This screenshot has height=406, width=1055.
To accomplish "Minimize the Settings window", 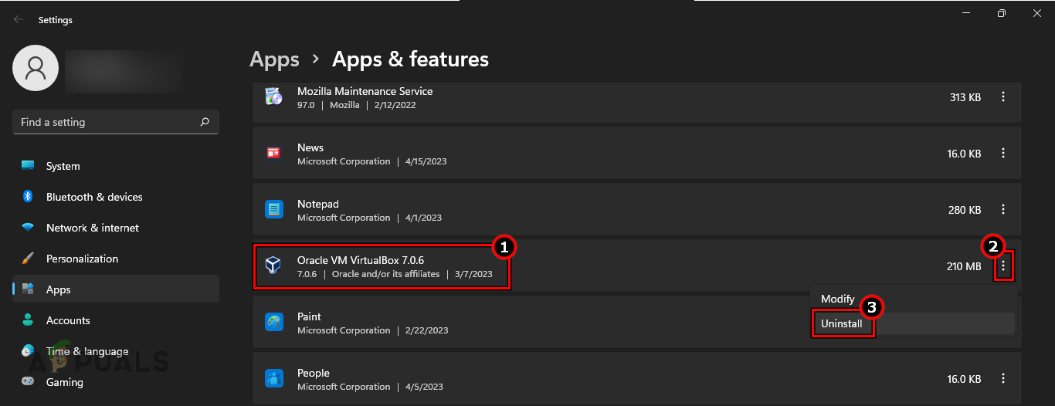I will click(966, 13).
